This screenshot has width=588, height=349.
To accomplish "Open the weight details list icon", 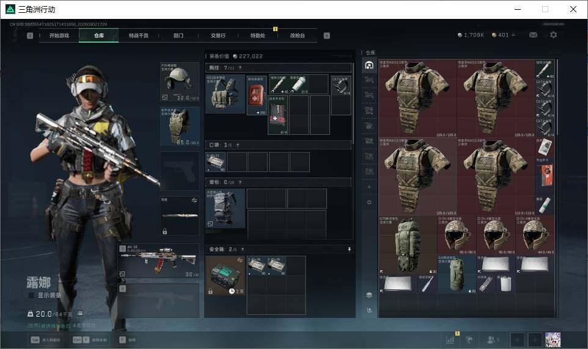I will click(x=80, y=314).
